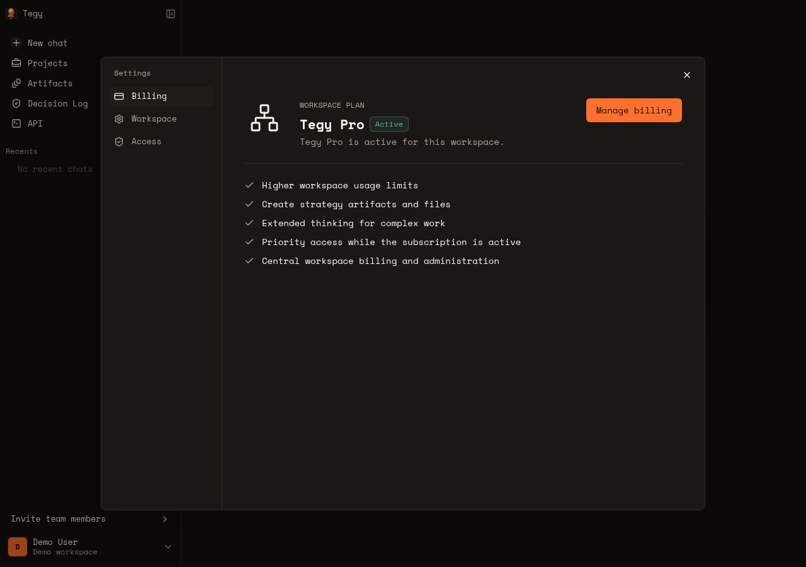Click checkmark beside Create strategy artifacts
This screenshot has width=806, height=567.
coord(249,204)
